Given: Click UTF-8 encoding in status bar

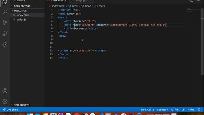Looking at the screenshot, I should coord(175,110).
